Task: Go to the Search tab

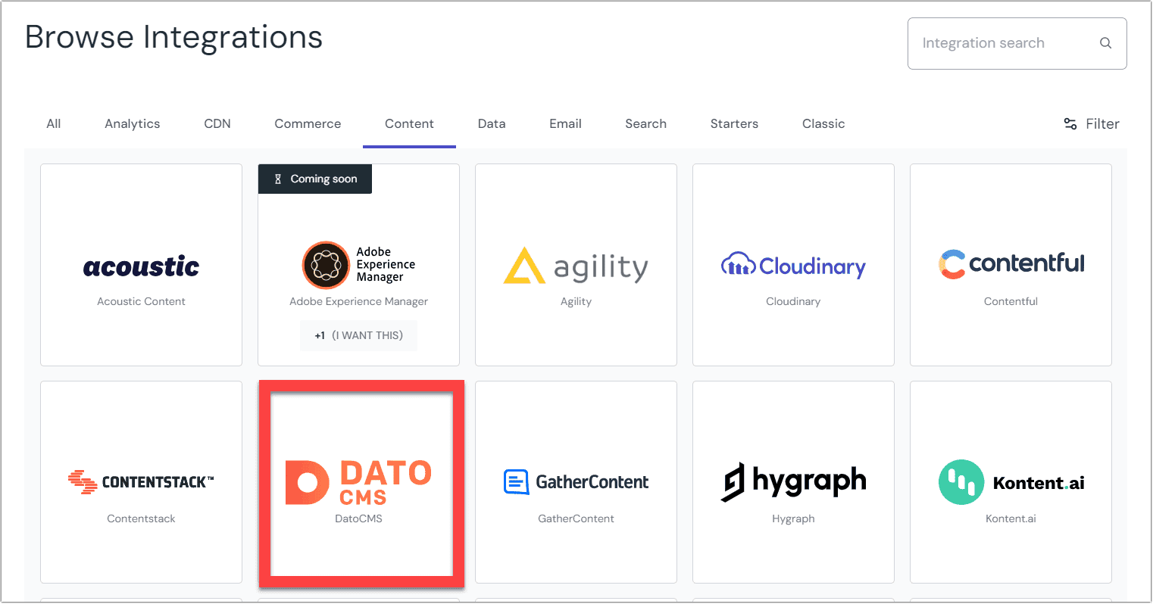Action: pyautogui.click(x=645, y=124)
